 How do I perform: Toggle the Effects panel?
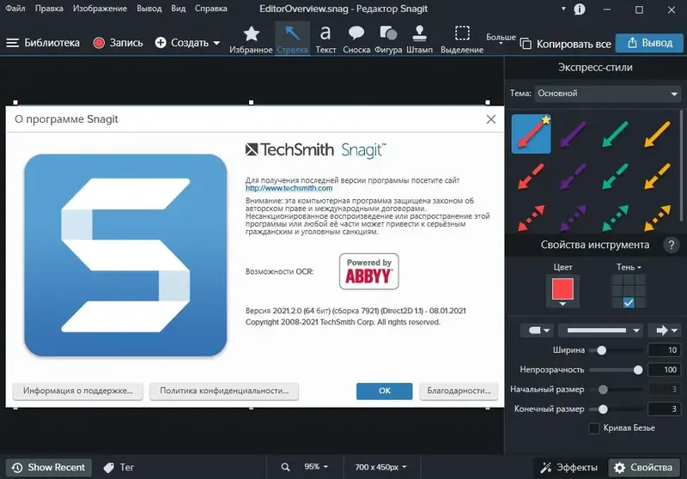click(x=568, y=468)
